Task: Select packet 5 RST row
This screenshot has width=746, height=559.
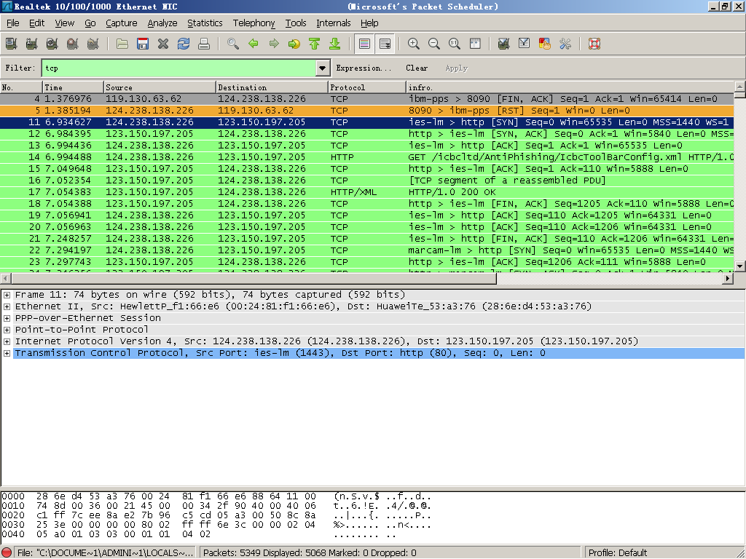Action: click(x=367, y=111)
